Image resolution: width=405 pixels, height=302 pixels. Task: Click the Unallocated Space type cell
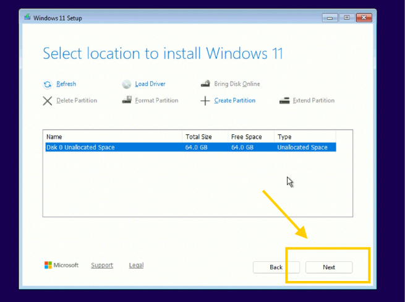302,147
